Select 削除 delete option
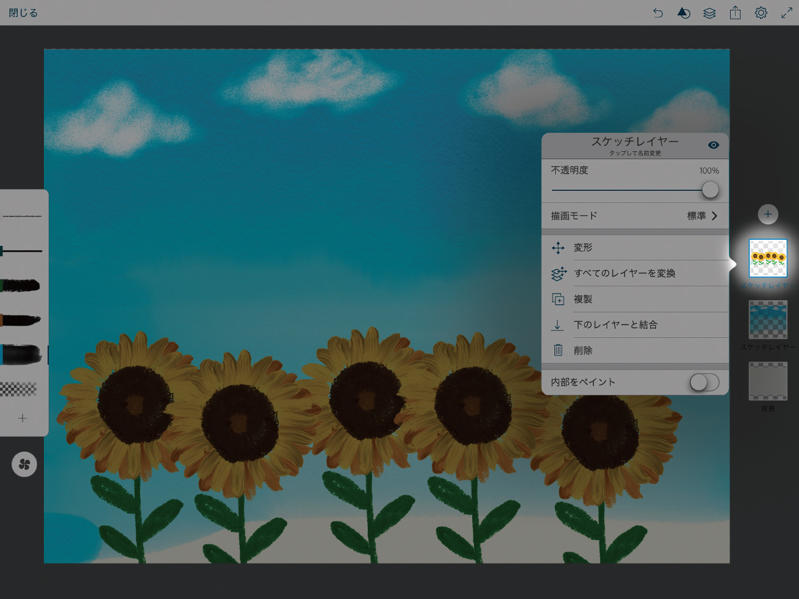The width and height of the screenshot is (799, 599). tap(635, 350)
